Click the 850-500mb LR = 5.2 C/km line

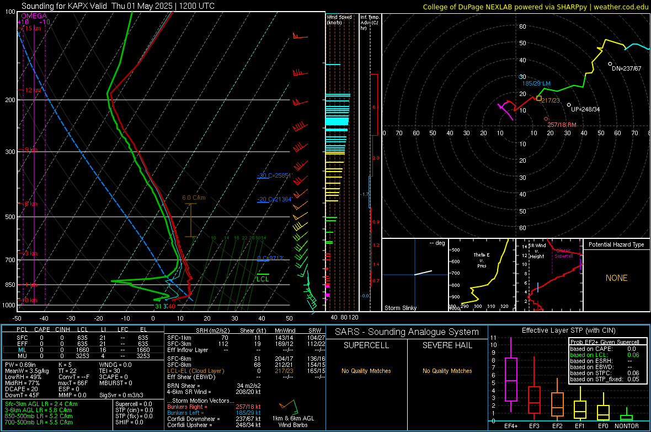coord(39,416)
